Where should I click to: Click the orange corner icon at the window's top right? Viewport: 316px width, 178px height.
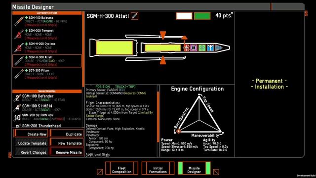tap(306, 13)
